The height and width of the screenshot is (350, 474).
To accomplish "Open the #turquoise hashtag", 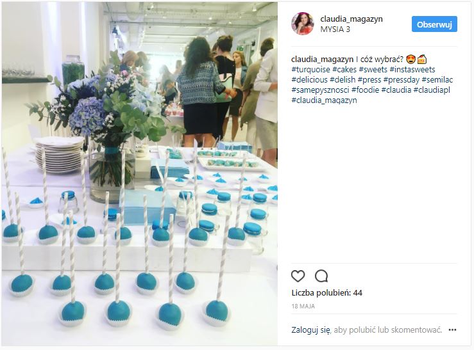I will pyautogui.click(x=310, y=70).
